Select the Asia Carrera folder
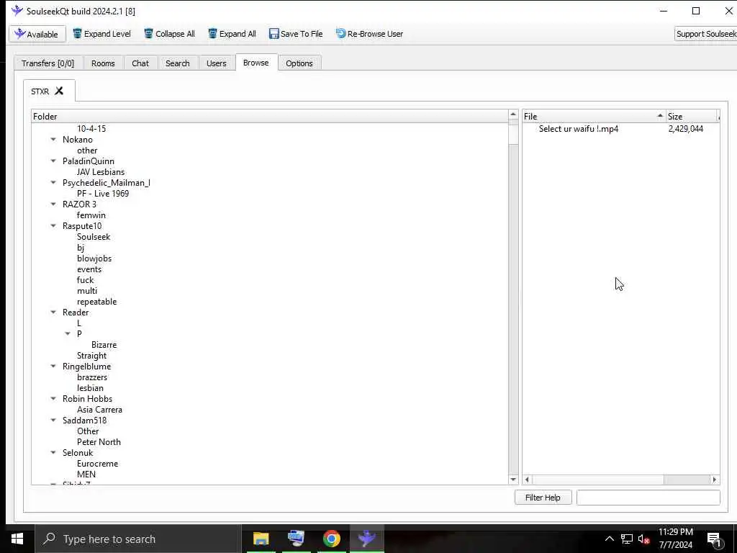Screen dimensions: 737x553 click(99, 410)
